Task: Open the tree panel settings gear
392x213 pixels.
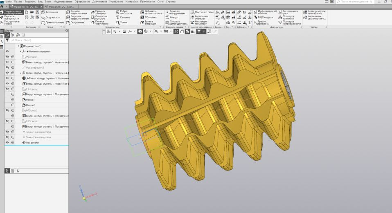Action: pyautogui.click(x=67, y=31)
